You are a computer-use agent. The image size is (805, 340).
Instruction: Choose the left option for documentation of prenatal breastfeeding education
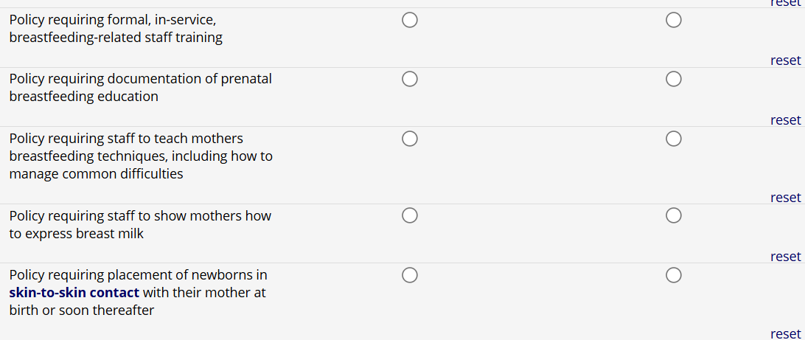point(410,79)
